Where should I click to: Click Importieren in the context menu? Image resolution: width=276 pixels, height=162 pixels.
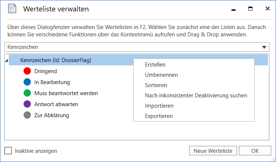pyautogui.click(x=159, y=106)
